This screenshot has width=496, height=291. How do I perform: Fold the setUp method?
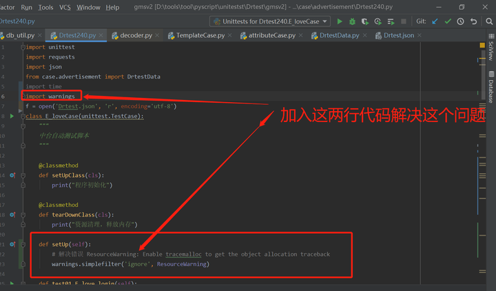click(x=23, y=244)
